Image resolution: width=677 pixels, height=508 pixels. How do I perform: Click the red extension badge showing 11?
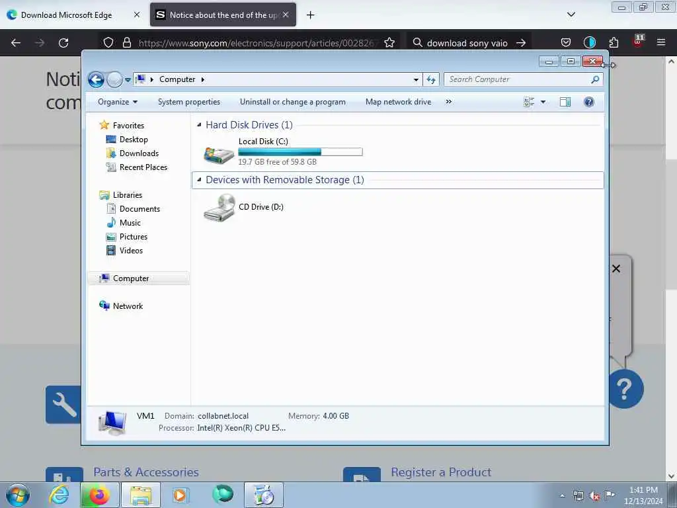pos(638,40)
